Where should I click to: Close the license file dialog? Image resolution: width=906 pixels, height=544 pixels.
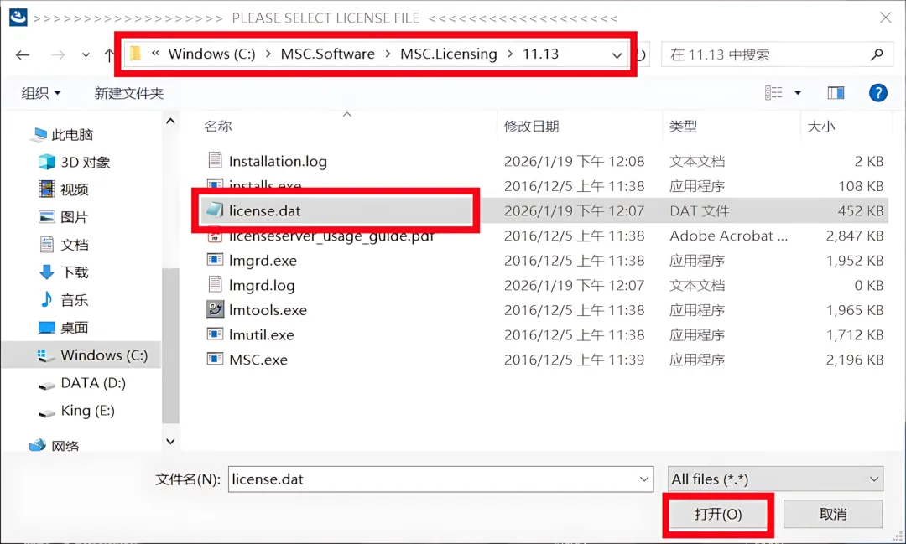[x=885, y=18]
